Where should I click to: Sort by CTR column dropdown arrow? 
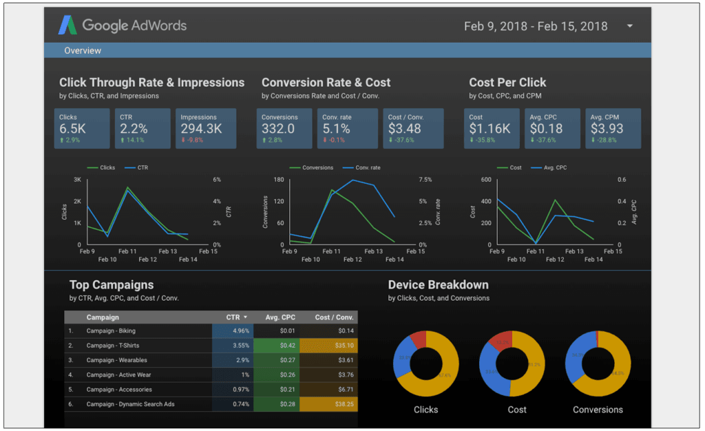[246, 317]
